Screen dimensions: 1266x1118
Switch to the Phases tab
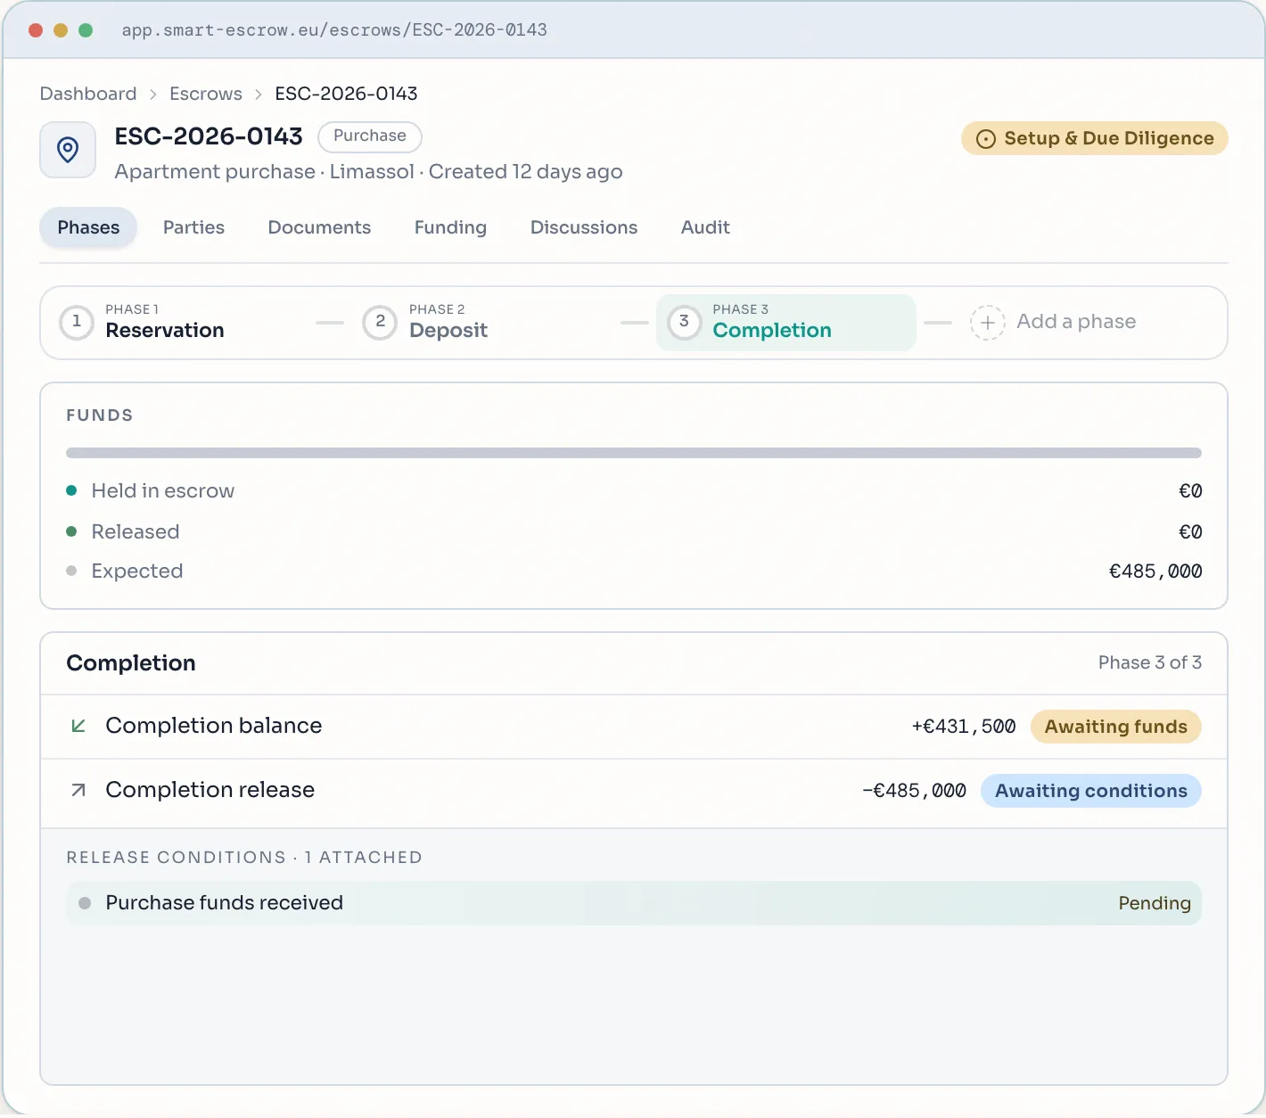pyautogui.click(x=88, y=227)
